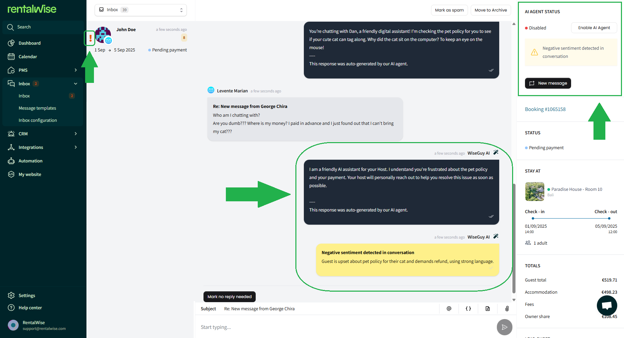Screen dimensions: 624x338
Task: Open Booking #1065158 link
Action: click(545, 109)
